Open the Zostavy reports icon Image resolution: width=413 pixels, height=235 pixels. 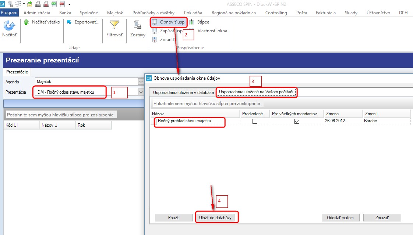[x=138, y=25]
